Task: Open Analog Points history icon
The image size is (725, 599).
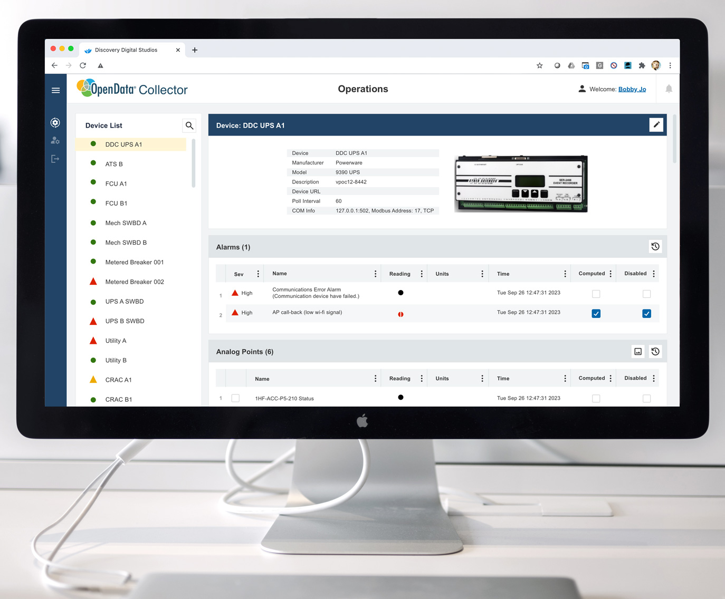Action: (x=655, y=352)
